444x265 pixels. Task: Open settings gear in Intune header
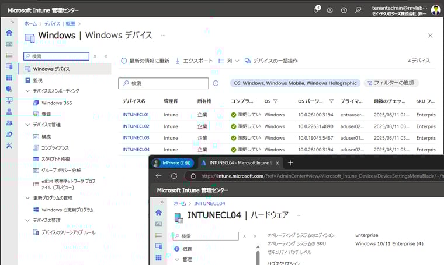tap(330, 10)
